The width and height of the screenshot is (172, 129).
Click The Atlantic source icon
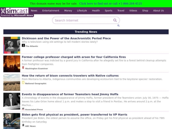(x=23, y=46)
